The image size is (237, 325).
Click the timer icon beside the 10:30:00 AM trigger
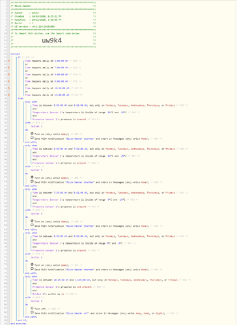coord(9,88)
